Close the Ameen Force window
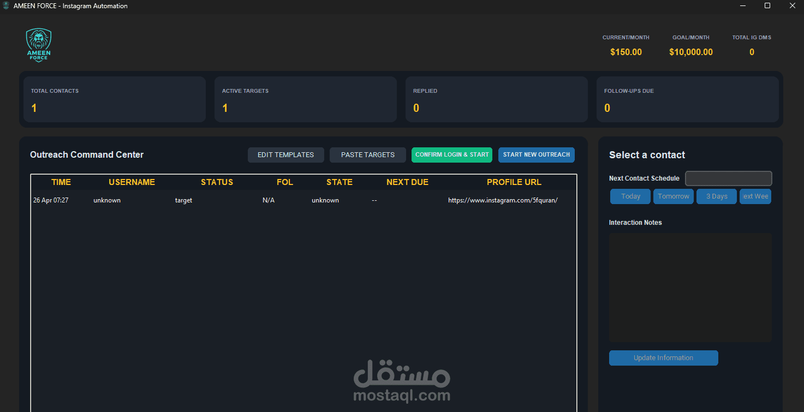This screenshot has width=804, height=412. [x=792, y=6]
